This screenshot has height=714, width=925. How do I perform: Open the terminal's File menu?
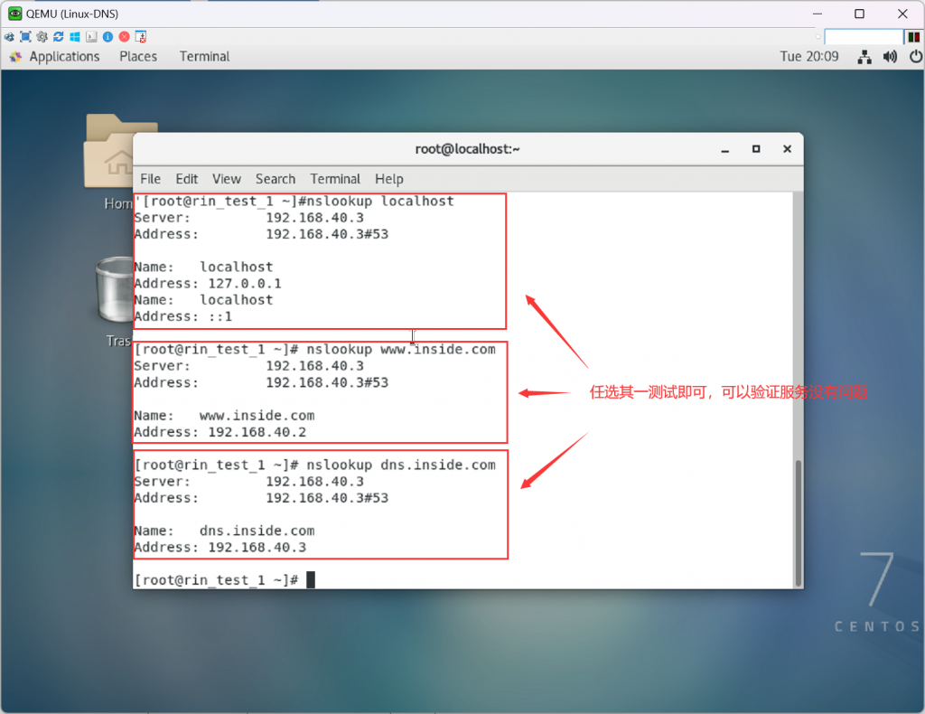[x=150, y=179]
